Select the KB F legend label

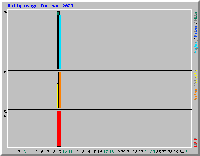pyautogui.click(x=195, y=142)
